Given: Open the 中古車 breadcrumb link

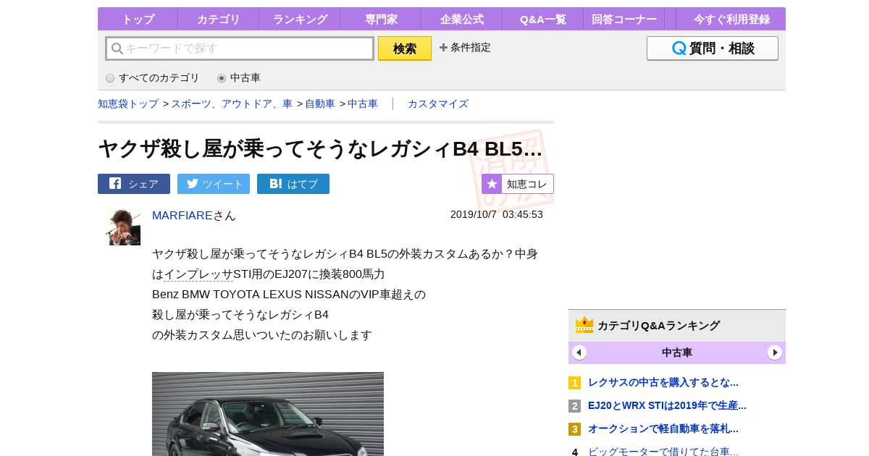Looking at the screenshot, I should pyautogui.click(x=363, y=104).
